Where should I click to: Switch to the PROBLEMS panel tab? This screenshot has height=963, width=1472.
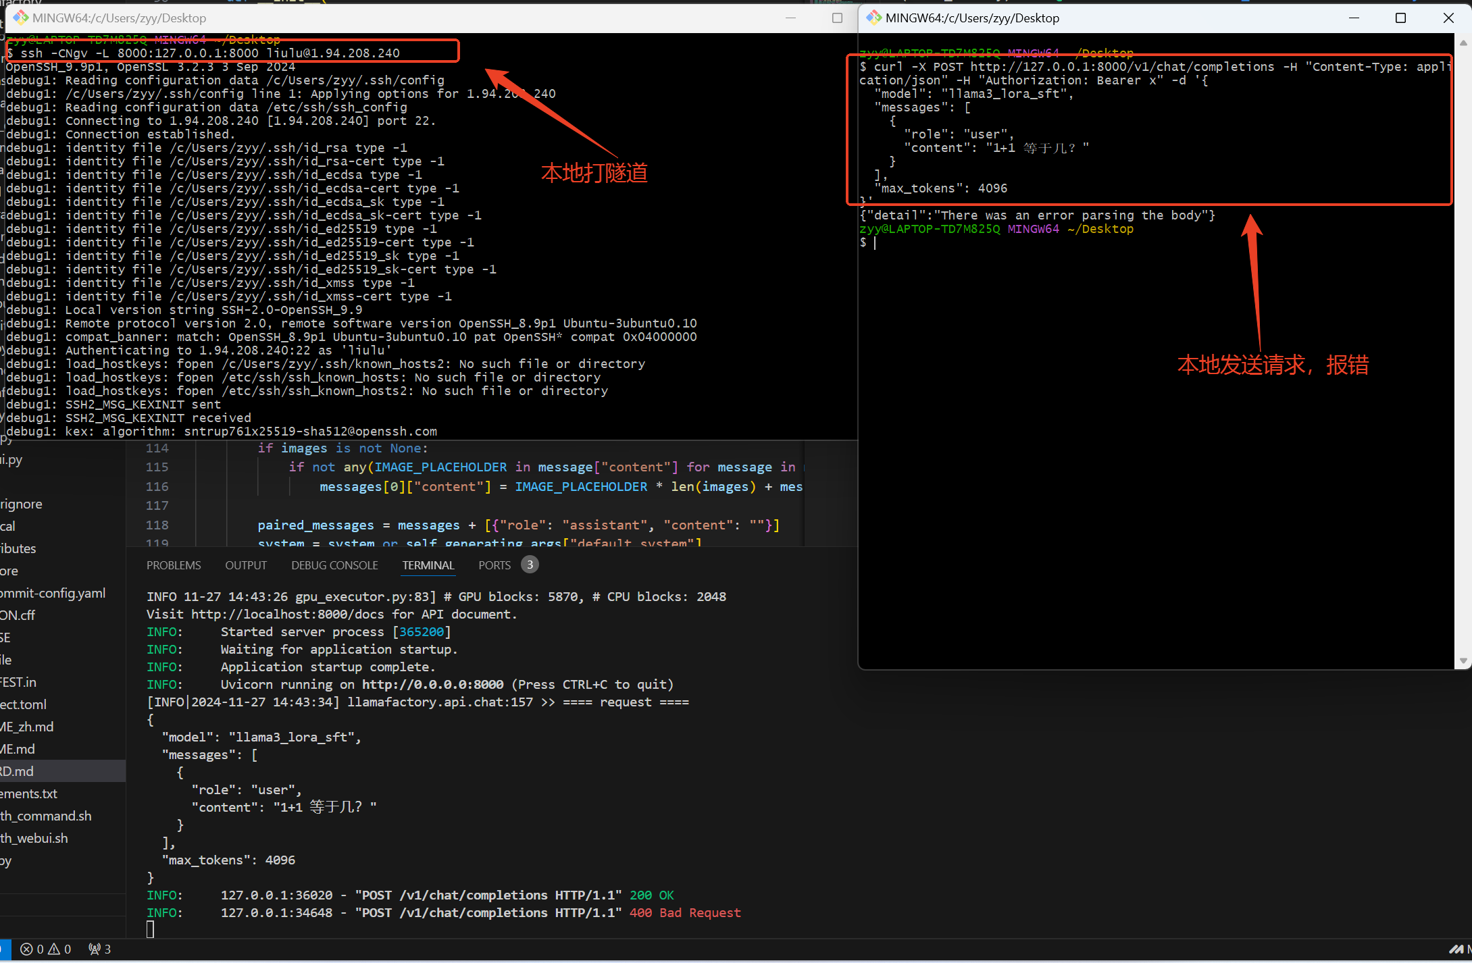tap(174, 565)
